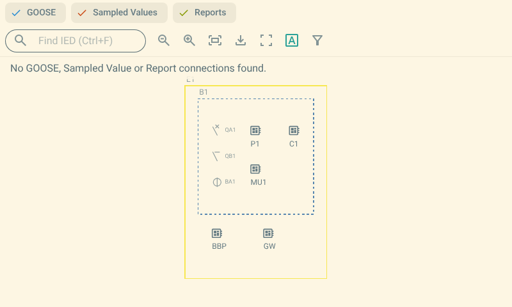Click the C1 label text
The height and width of the screenshot is (307, 512).
pos(294,144)
